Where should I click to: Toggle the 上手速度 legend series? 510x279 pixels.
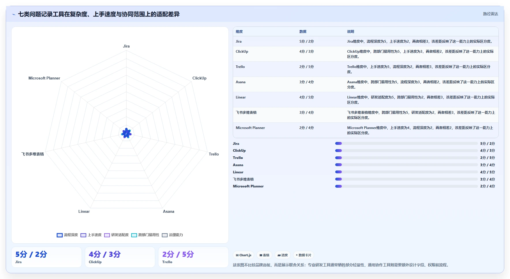(x=91, y=235)
